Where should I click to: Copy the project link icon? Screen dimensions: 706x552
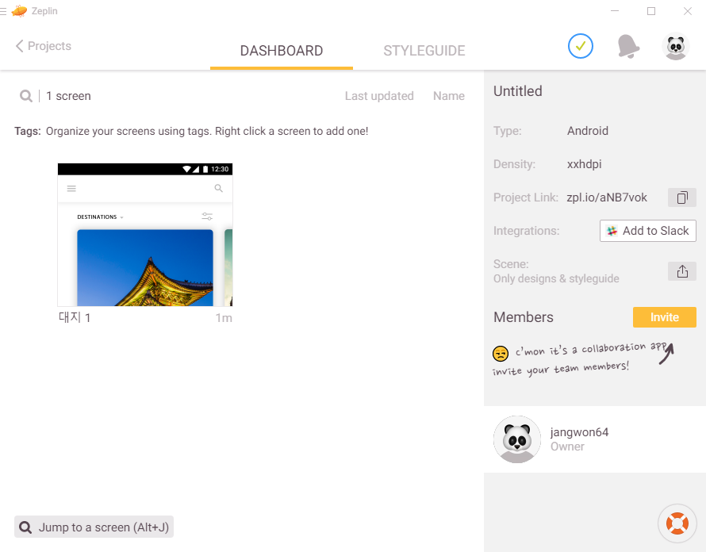682,197
